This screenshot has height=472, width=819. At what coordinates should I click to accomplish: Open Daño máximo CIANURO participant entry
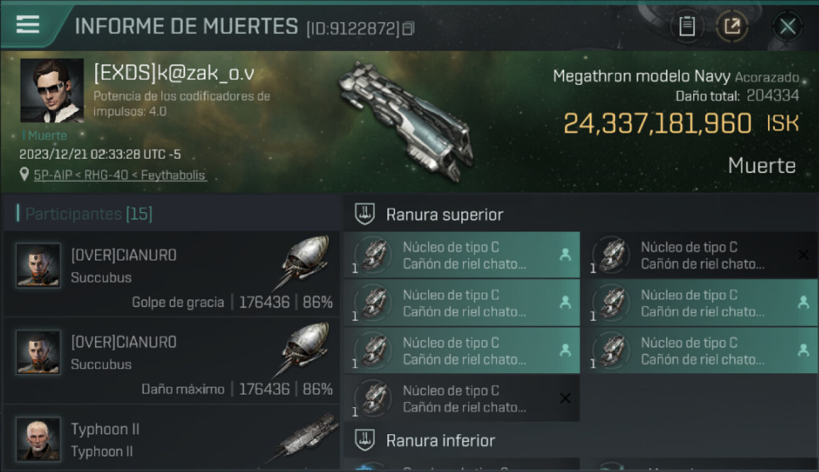tap(171, 360)
